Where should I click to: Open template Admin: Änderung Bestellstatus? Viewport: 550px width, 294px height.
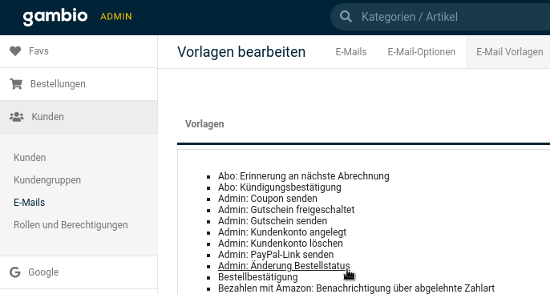click(284, 266)
